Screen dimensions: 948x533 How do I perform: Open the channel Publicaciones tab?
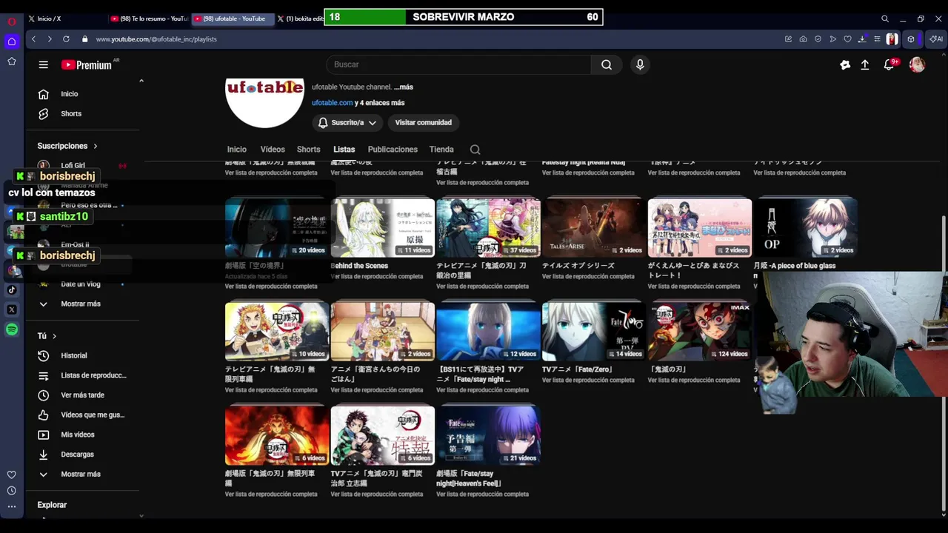click(393, 150)
